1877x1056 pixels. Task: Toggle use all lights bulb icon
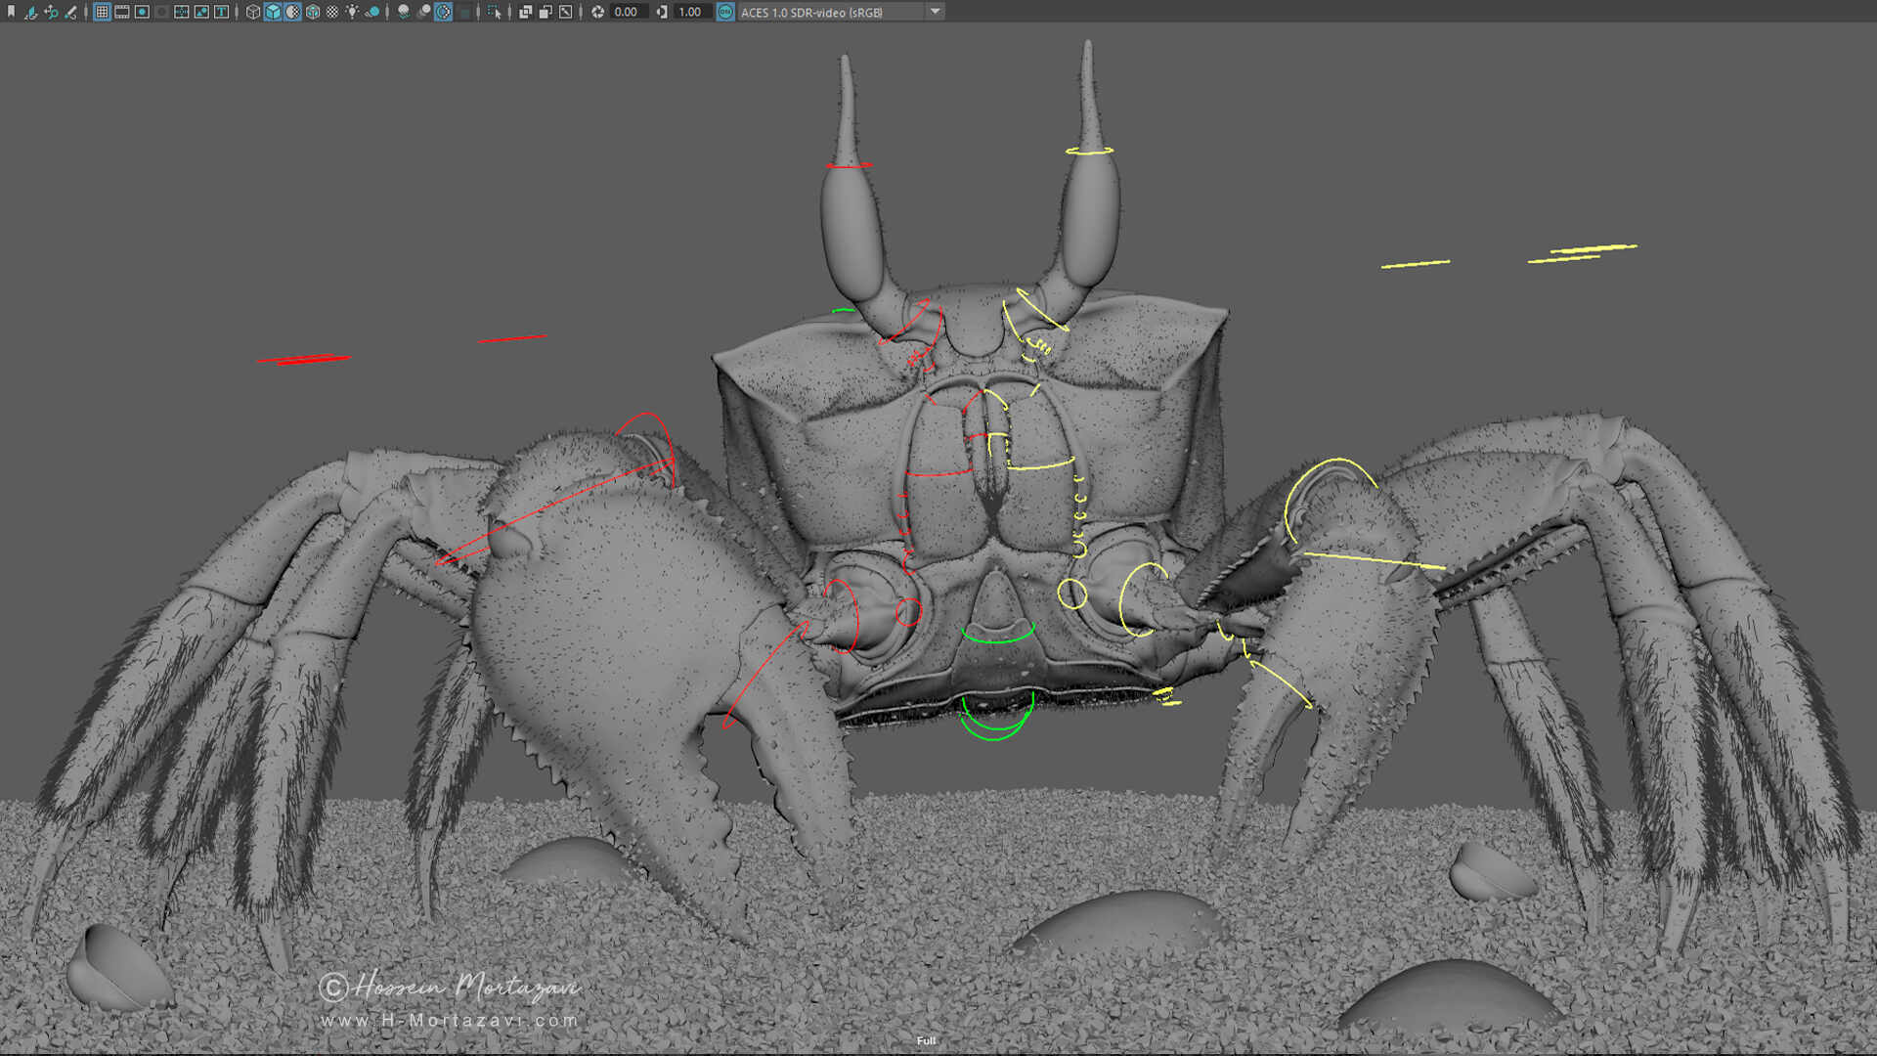(x=352, y=12)
